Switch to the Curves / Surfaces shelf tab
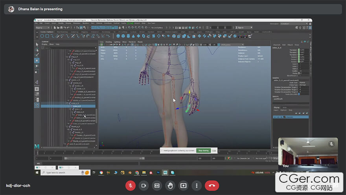 coord(47,32)
